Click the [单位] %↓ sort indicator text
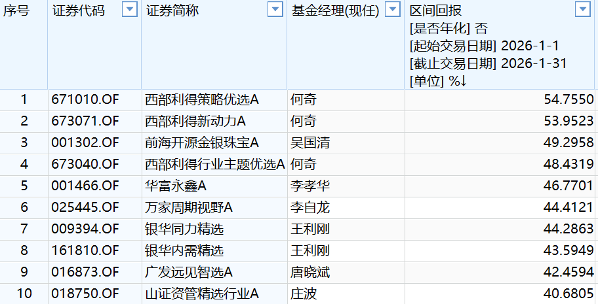Image resolution: width=598 pixels, height=304 pixels. coord(438,80)
